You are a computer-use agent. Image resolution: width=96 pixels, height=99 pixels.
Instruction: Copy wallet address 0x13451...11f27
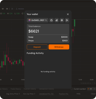tap(46, 20)
